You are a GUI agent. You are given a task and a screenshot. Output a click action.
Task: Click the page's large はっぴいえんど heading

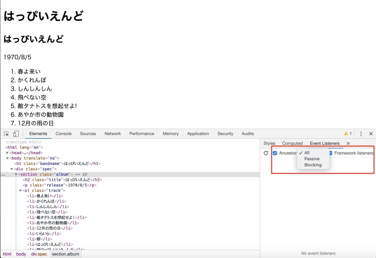(x=44, y=16)
